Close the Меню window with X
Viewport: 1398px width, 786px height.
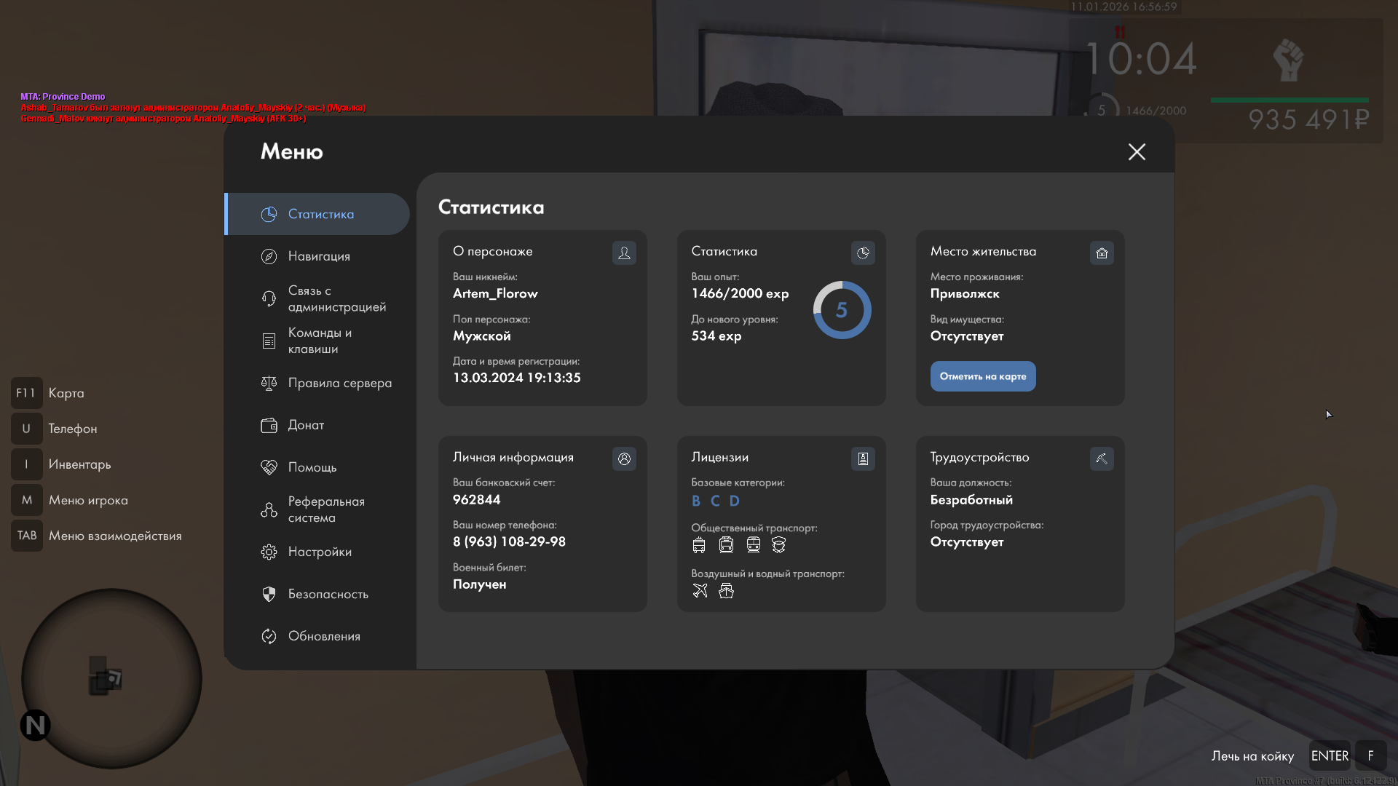click(x=1137, y=151)
